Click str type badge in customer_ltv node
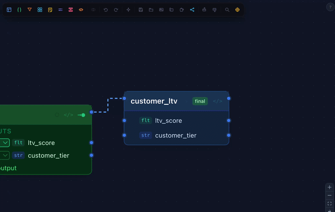The height and width of the screenshot is (212, 335). (x=145, y=135)
